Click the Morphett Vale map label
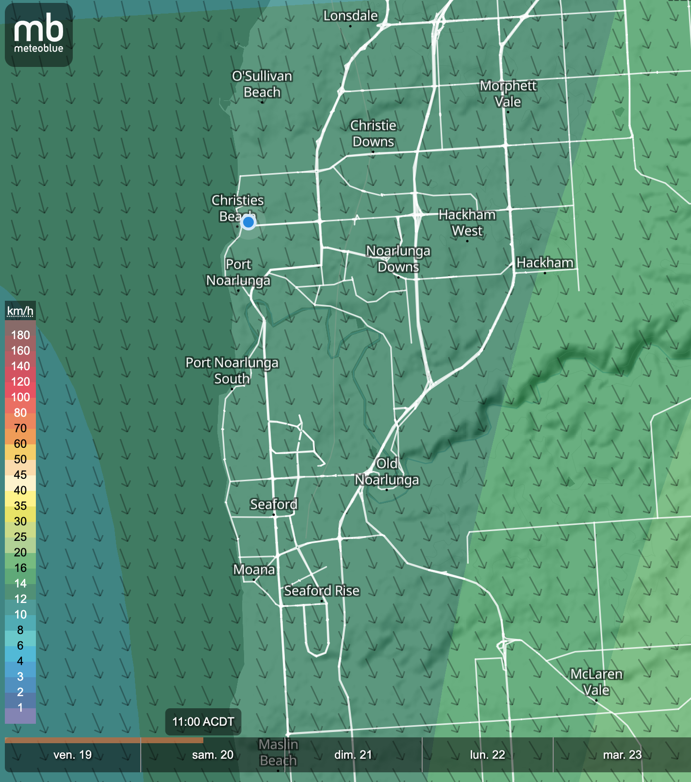The image size is (691, 782). pos(508,94)
